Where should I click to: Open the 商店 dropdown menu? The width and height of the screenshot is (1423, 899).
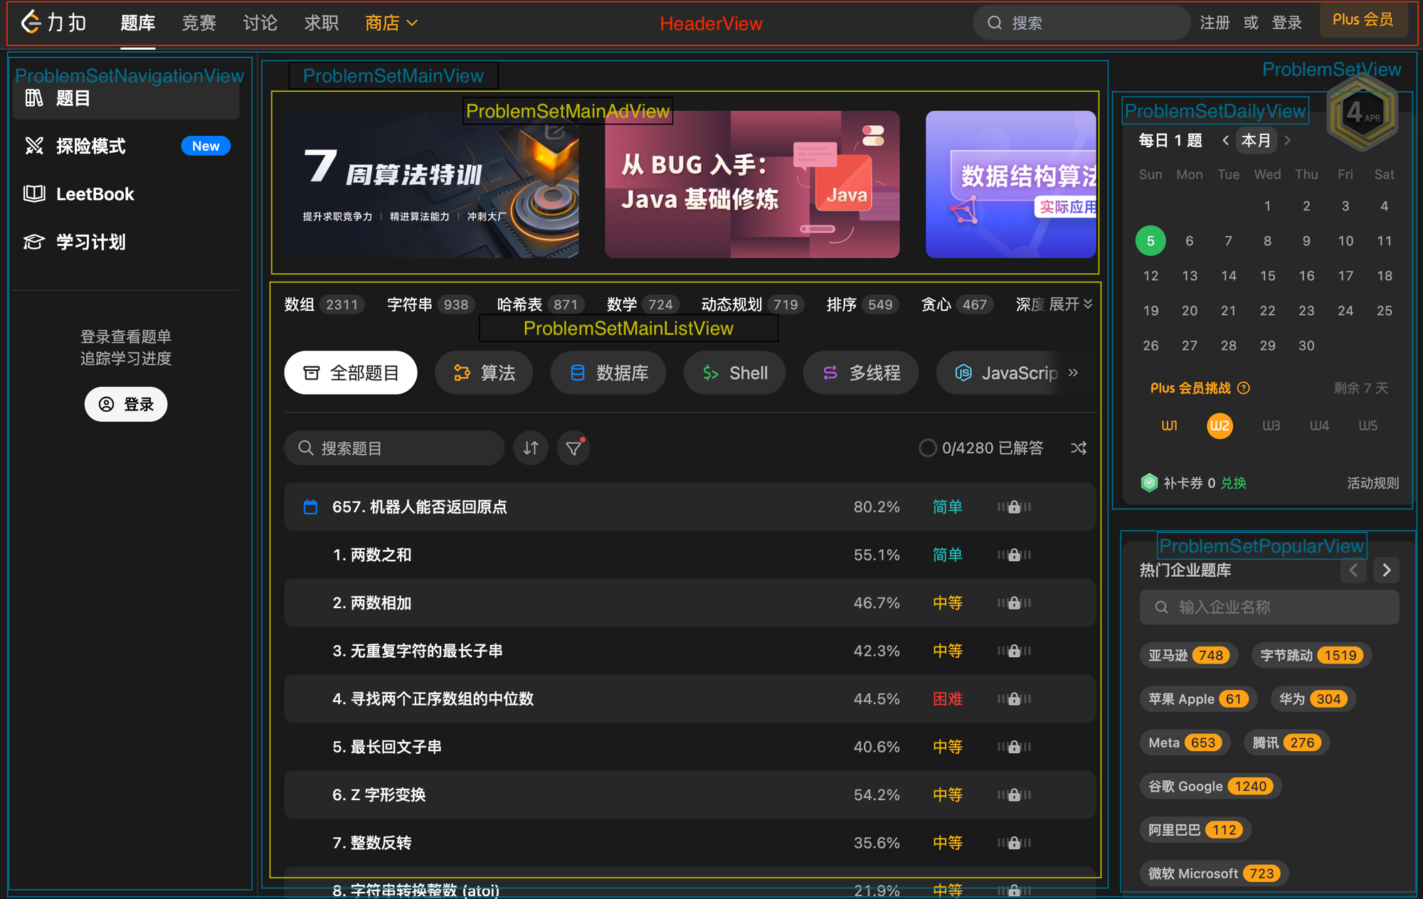click(x=391, y=23)
